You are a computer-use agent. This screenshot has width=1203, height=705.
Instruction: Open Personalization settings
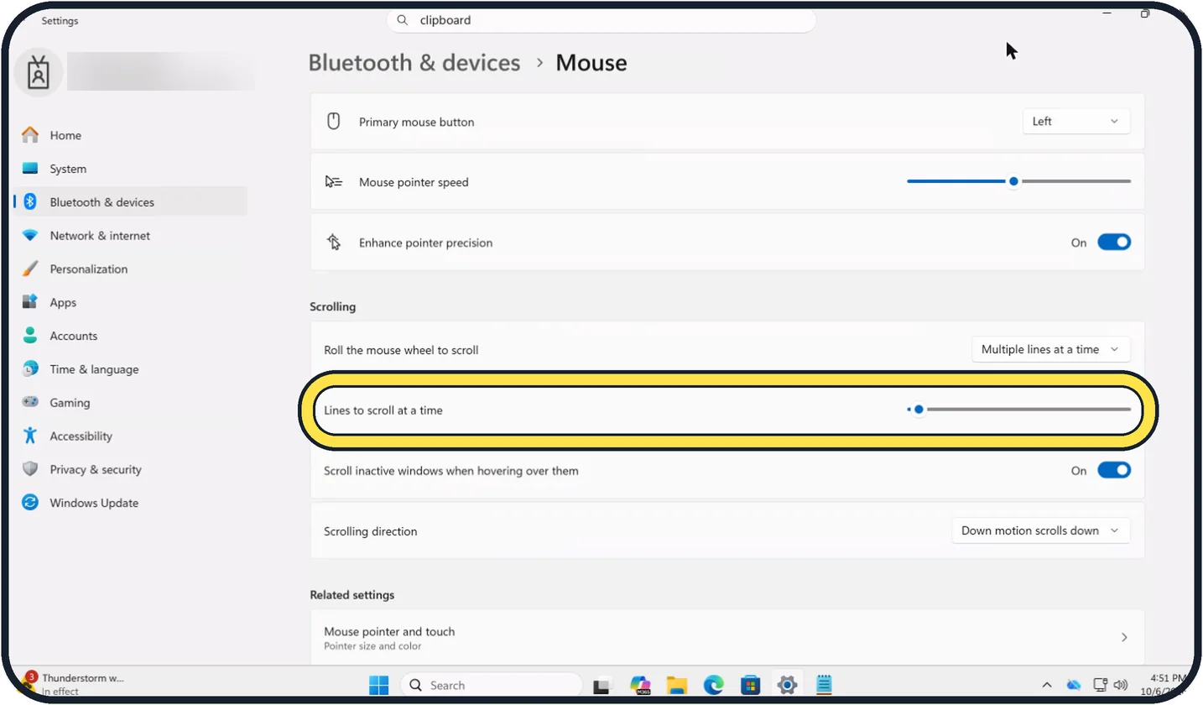point(130,269)
